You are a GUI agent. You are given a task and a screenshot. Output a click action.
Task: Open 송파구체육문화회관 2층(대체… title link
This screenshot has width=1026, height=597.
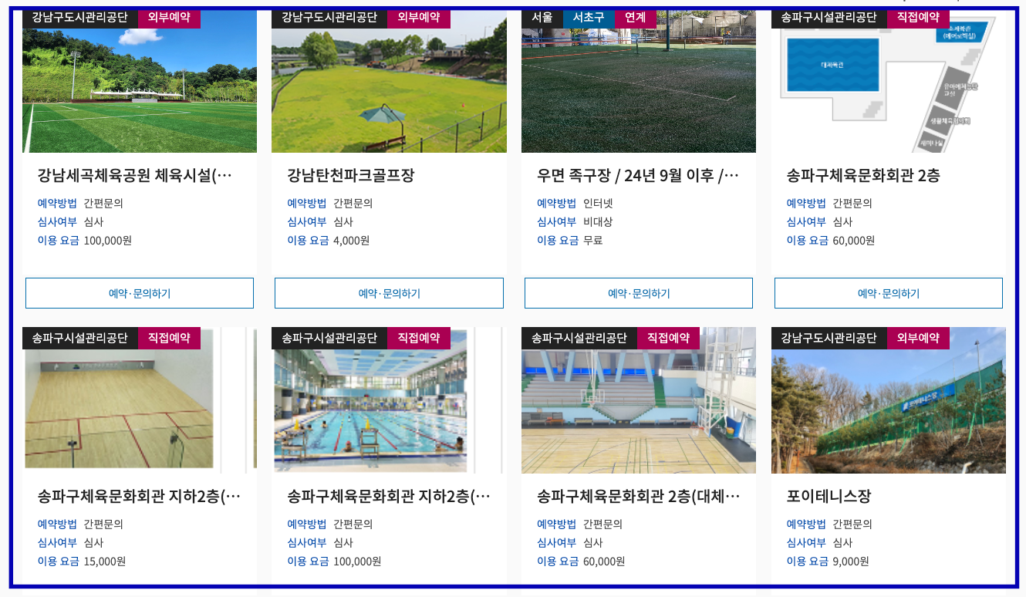click(639, 496)
